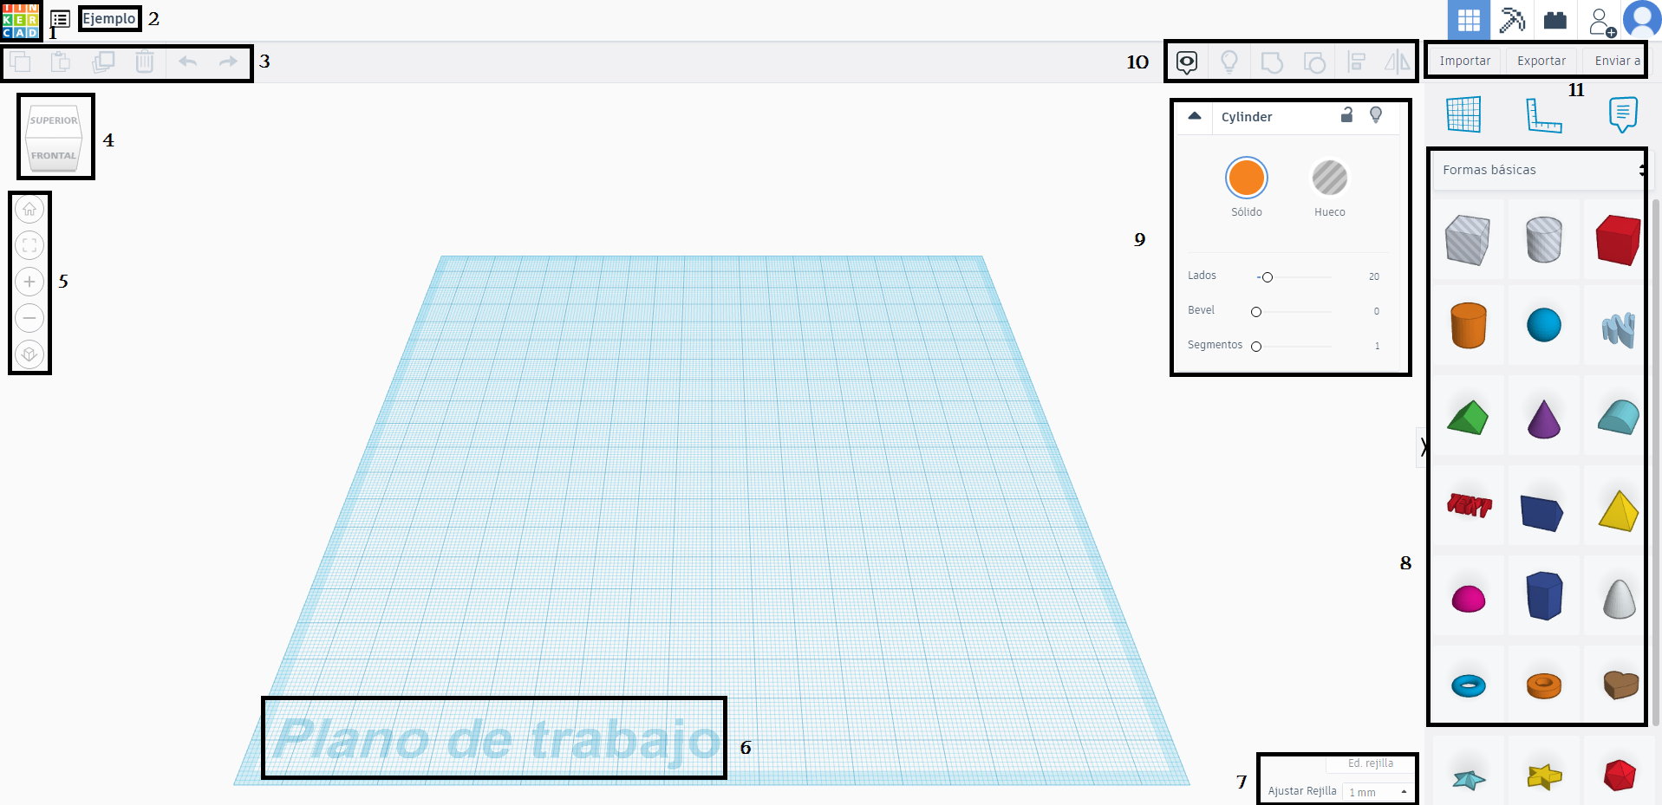Zoom out with the minus button
Image resolution: width=1662 pixels, height=805 pixels.
click(x=29, y=318)
